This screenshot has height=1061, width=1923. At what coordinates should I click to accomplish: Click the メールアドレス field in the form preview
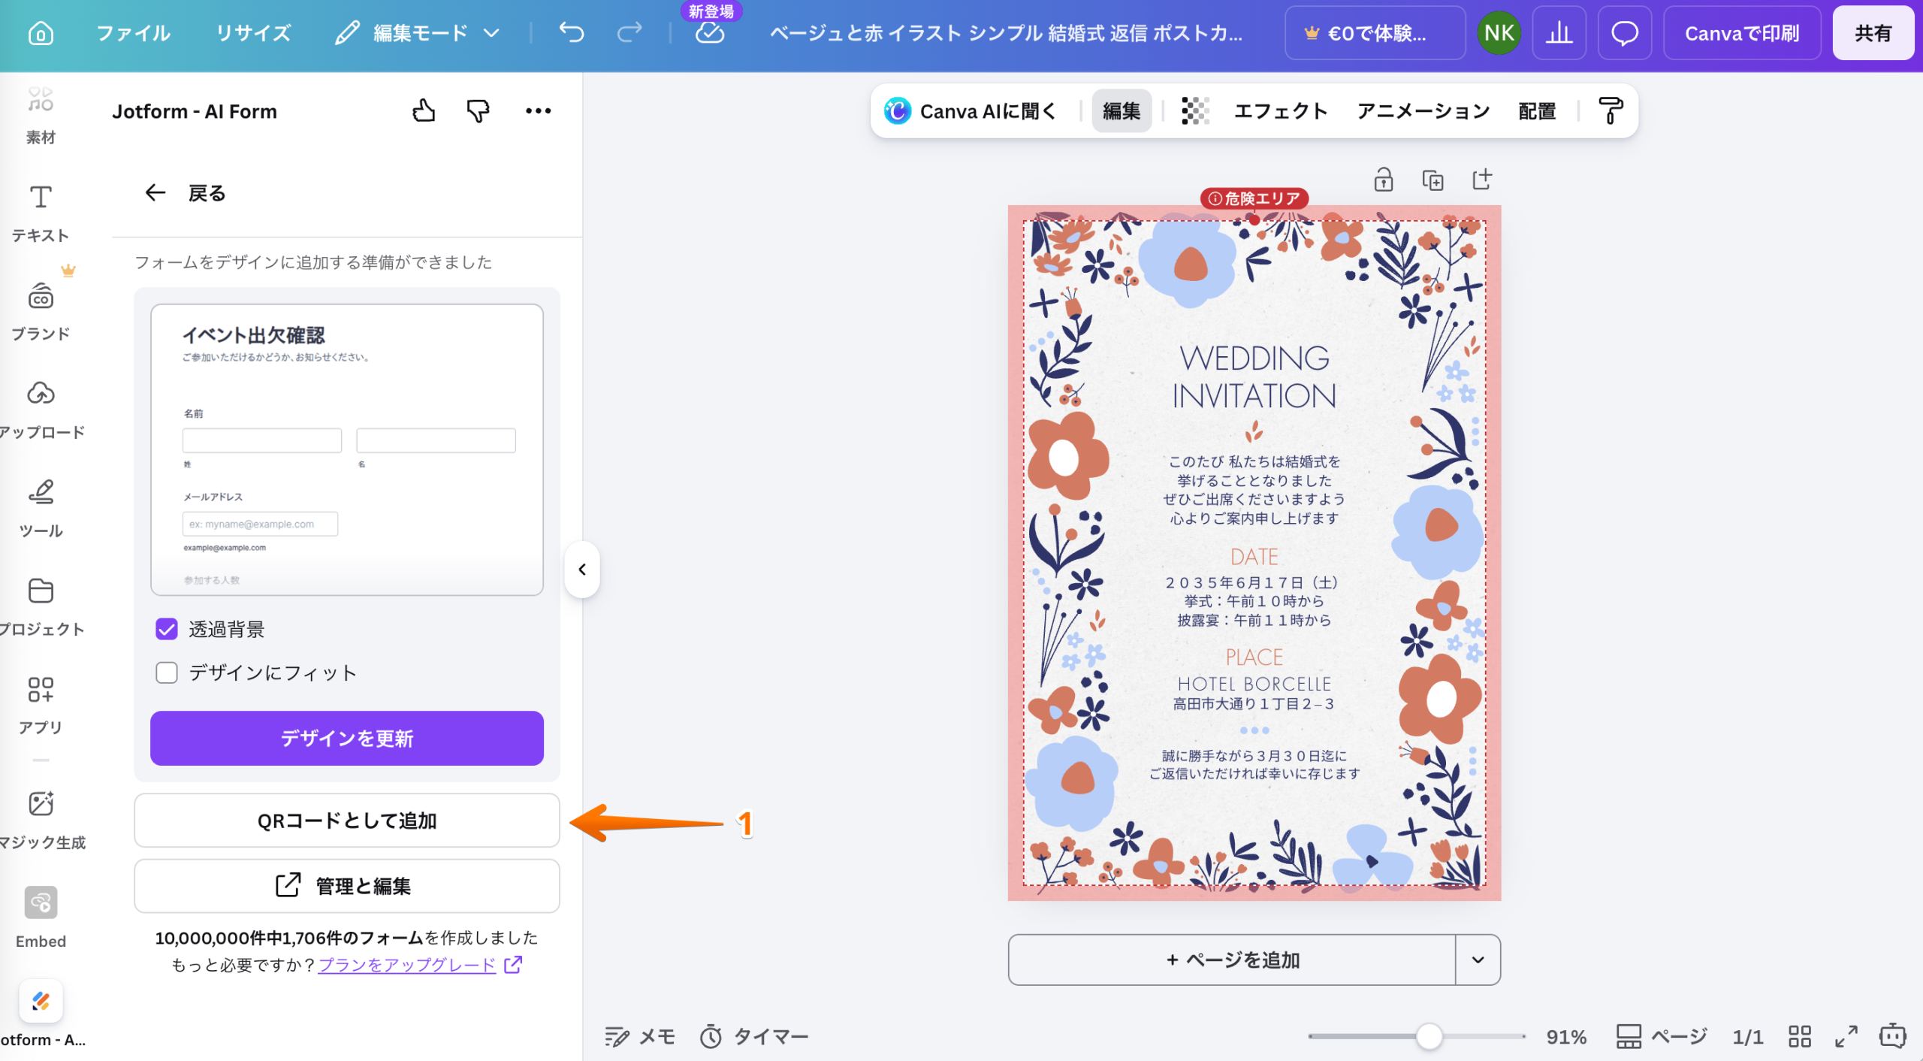(x=260, y=524)
